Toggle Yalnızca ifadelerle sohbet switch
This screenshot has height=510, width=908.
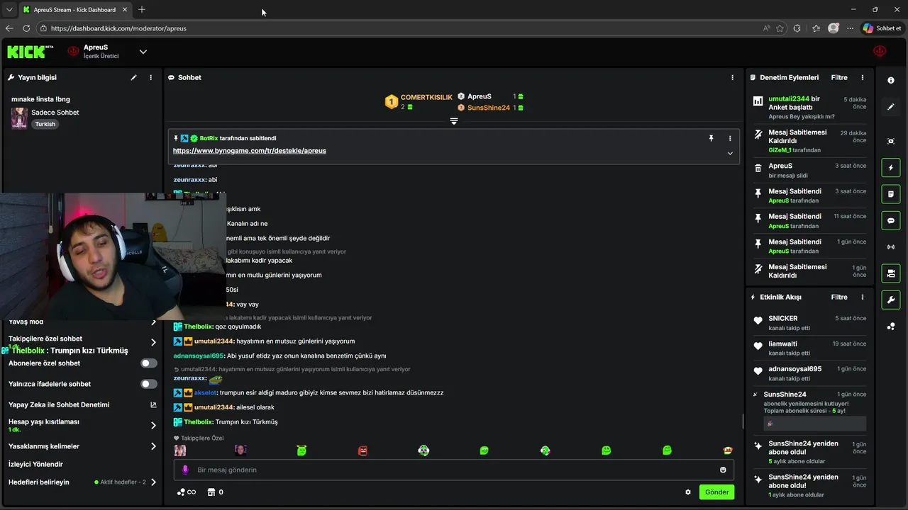tap(148, 384)
